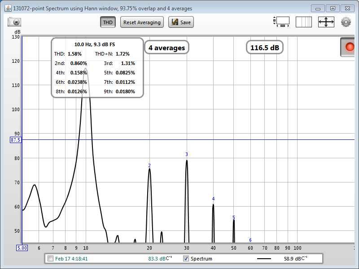Toggle the THD display button
Viewport: 359px width, 269px height.
tap(108, 22)
